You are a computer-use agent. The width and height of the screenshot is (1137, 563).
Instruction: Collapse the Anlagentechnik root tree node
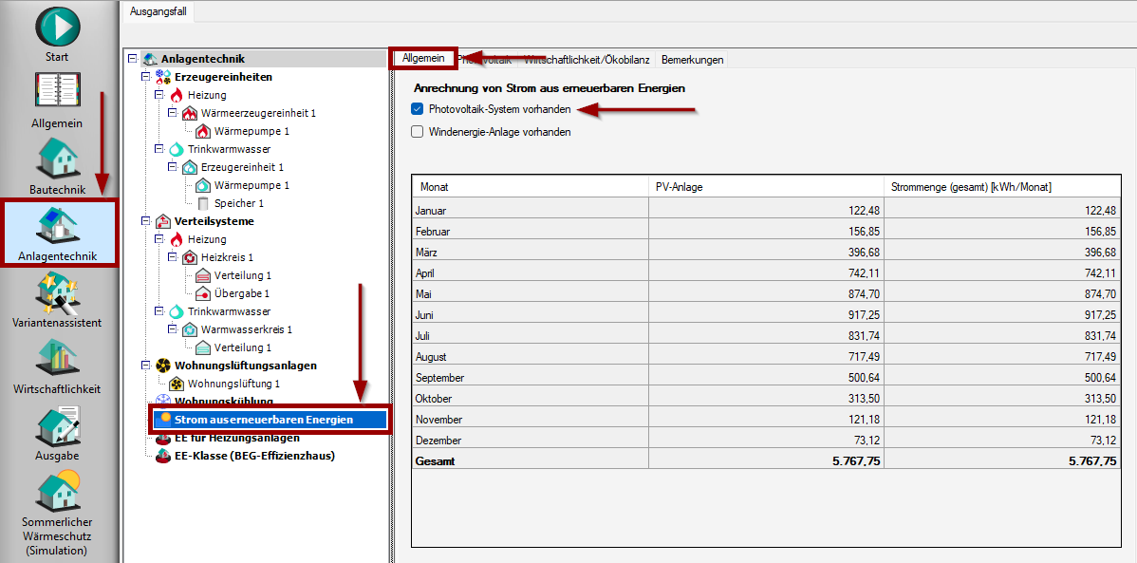[x=132, y=59]
